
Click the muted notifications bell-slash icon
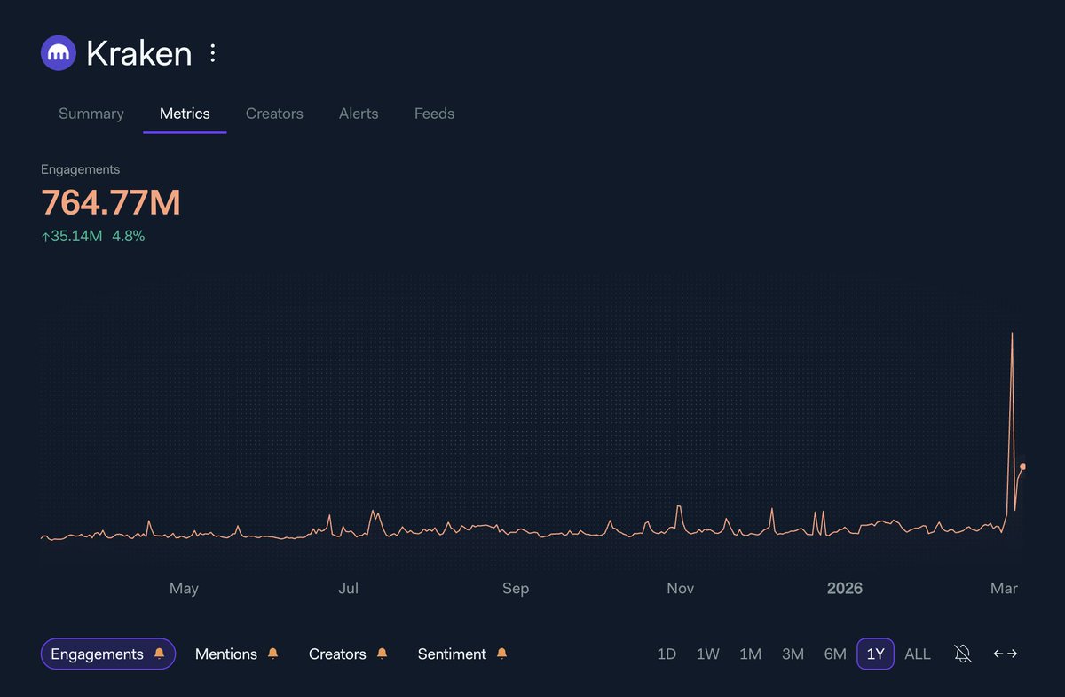pos(962,654)
